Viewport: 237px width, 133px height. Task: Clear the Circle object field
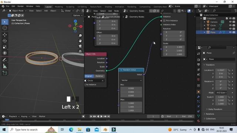[103, 81]
